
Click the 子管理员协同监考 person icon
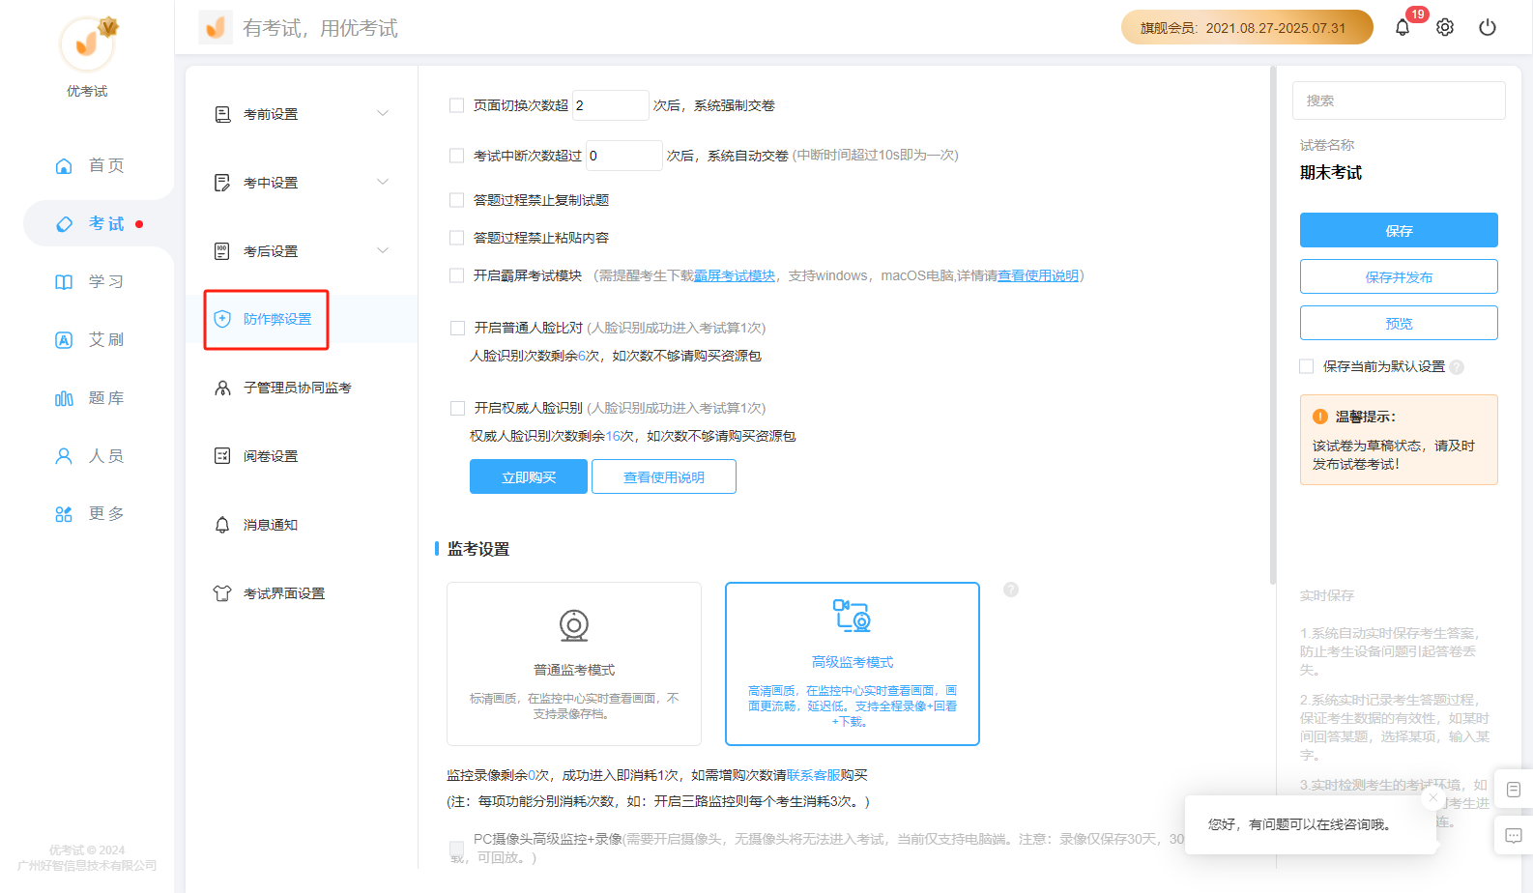[x=222, y=388]
